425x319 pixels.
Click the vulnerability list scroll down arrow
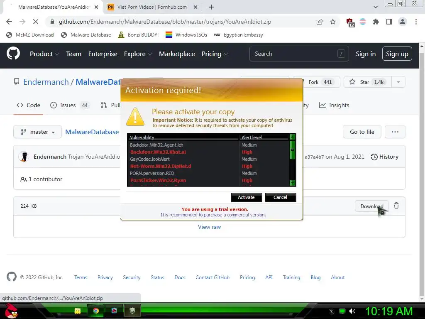[292, 183]
